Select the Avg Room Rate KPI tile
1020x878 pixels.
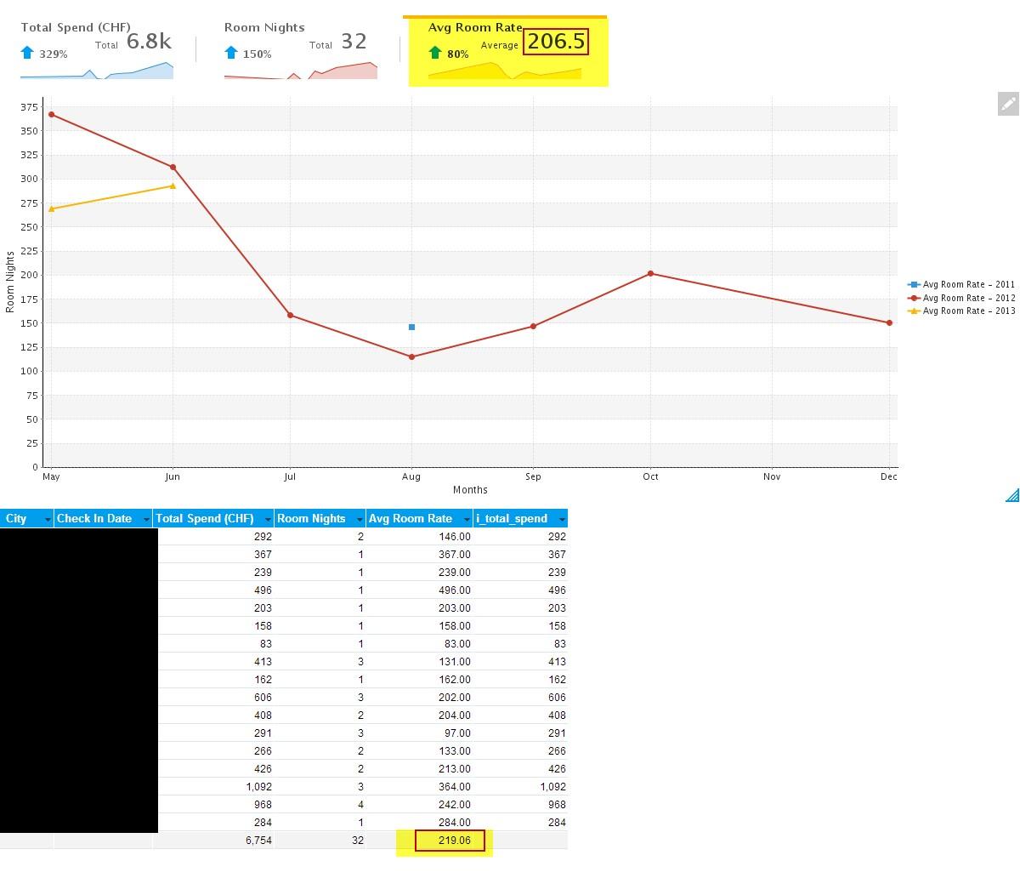pos(507,51)
